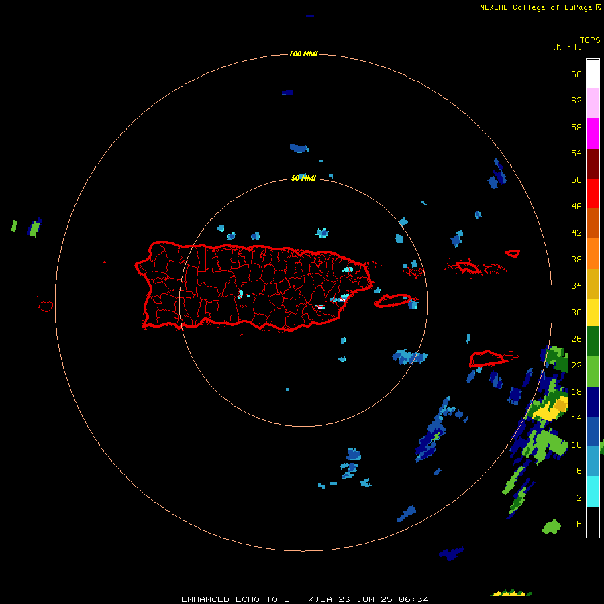This screenshot has height=604, width=604.
Task: Pick the navy blue legend color band
Action: (x=593, y=402)
